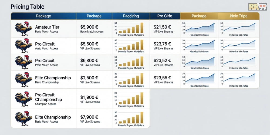270x135 pixels.
Task: Open the payout multipliers bar chart for Amateur Tier
Action: click(x=131, y=28)
